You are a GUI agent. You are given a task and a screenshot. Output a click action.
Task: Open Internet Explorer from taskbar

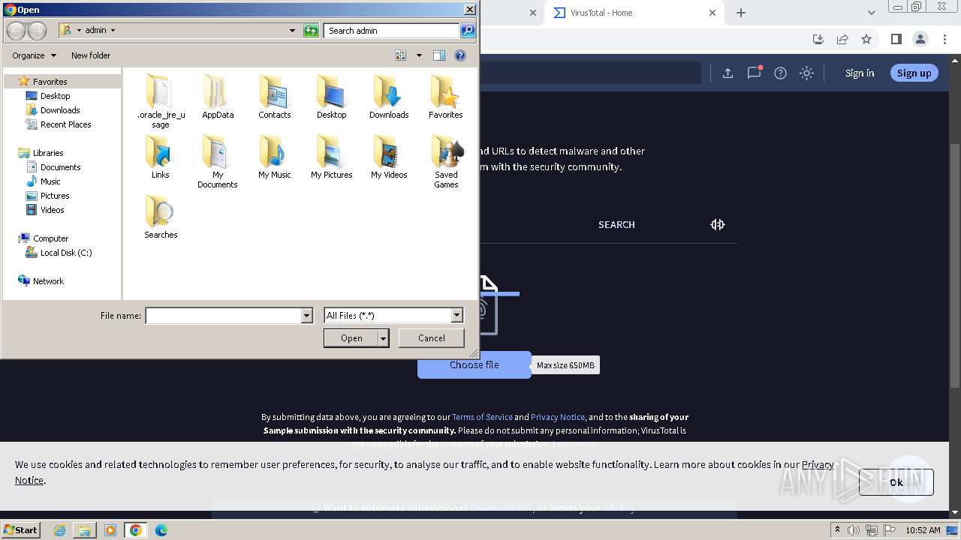pos(59,530)
